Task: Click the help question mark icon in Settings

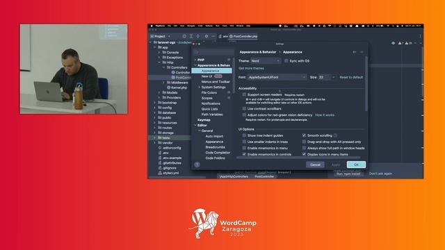Action: point(197,165)
